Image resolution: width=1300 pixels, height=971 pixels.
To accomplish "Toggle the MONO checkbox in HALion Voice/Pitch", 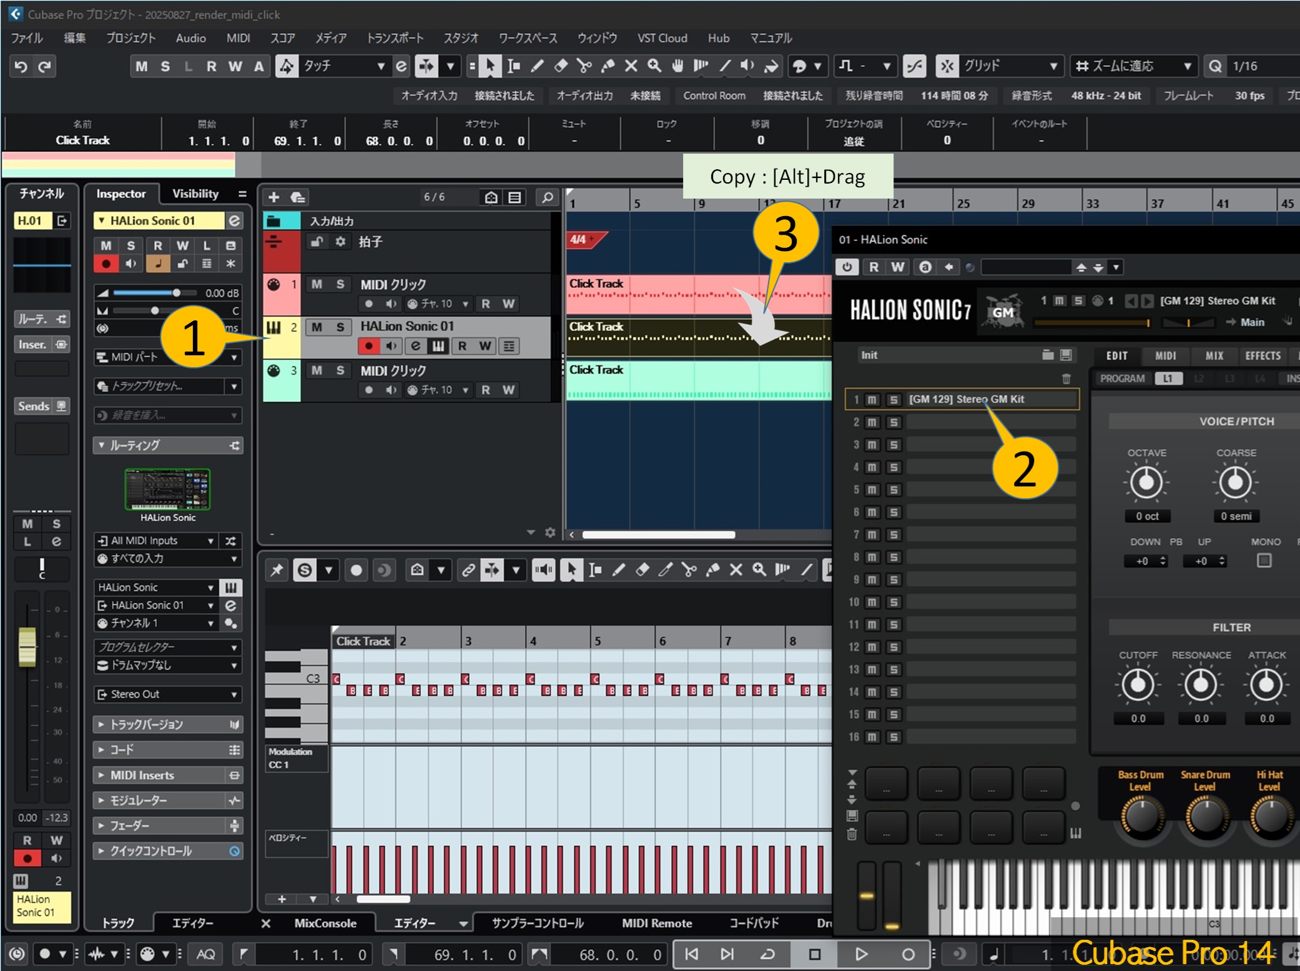I will click(x=1264, y=561).
